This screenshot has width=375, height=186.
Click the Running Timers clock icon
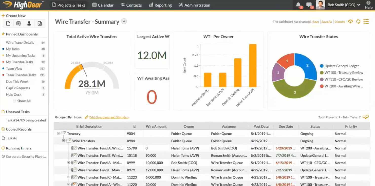(3, 148)
